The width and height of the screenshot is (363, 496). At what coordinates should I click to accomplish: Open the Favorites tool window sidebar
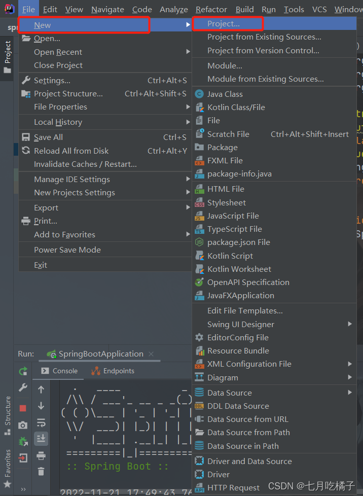click(x=7, y=468)
